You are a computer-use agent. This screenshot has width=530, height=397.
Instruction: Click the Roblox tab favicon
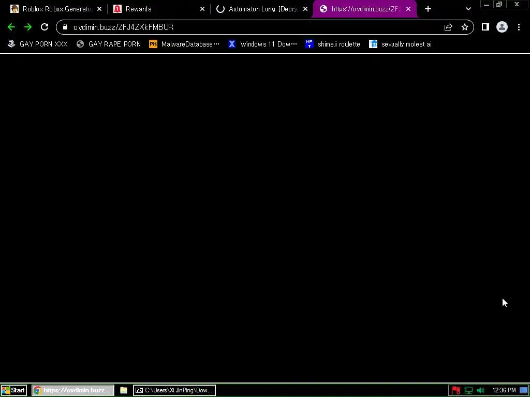pyautogui.click(x=14, y=9)
